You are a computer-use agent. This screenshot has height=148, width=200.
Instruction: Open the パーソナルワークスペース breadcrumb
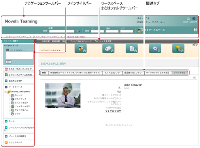click(x=47, y=37)
